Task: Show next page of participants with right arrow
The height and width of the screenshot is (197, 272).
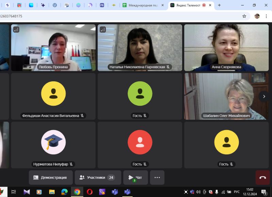Action: [x=264, y=96]
